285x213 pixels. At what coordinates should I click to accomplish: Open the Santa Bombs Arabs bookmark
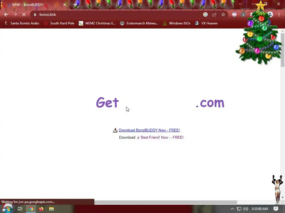click(x=22, y=23)
